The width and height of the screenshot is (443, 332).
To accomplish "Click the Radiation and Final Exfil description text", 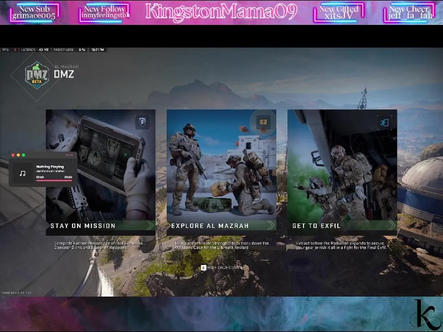I will pyautogui.click(x=341, y=245).
